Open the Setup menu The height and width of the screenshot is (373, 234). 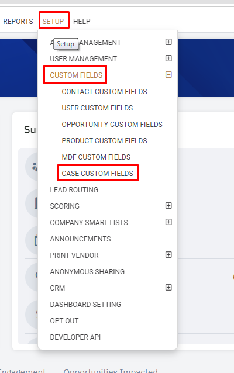53,22
